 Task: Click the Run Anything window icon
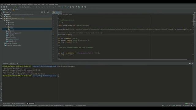tap(82, 7)
